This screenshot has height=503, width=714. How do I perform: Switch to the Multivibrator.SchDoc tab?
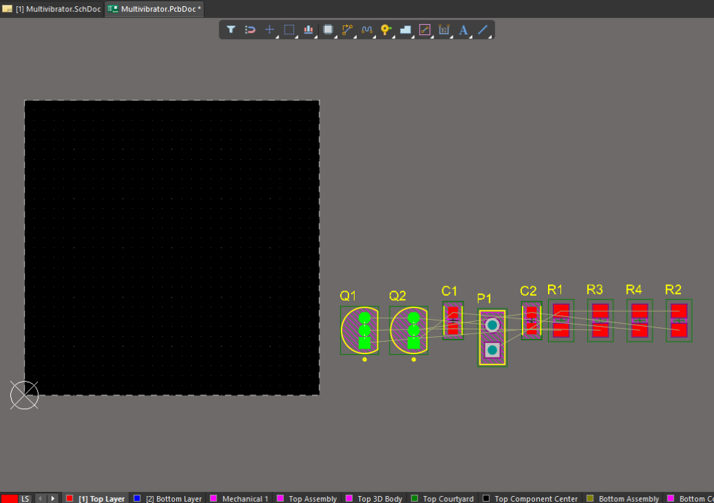click(51, 9)
